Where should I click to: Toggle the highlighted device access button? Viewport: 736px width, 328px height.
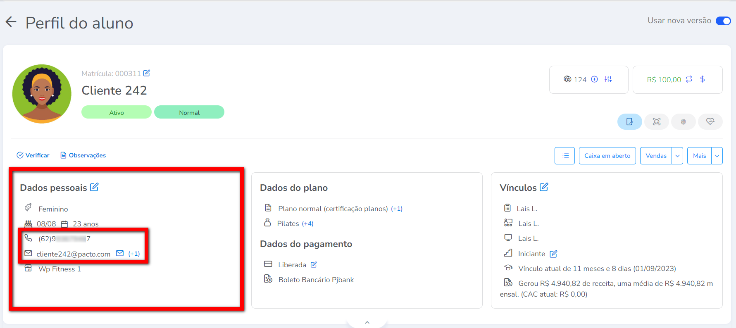pos(629,121)
